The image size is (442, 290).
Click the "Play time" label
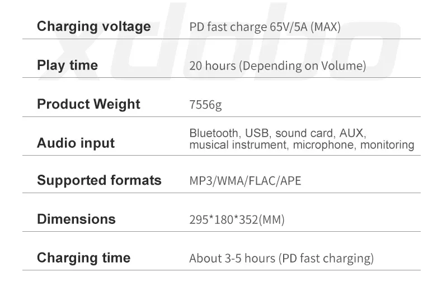(x=67, y=66)
